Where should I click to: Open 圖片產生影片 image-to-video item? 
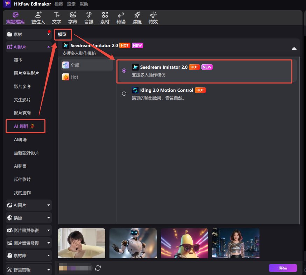[x=27, y=73]
